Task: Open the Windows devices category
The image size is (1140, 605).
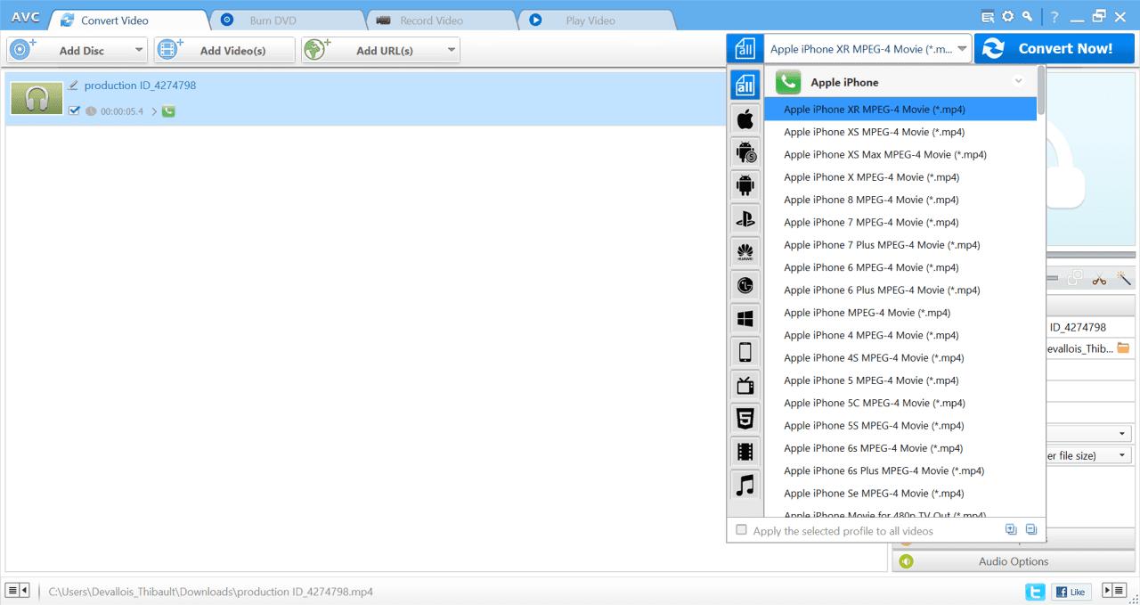Action: pos(745,318)
